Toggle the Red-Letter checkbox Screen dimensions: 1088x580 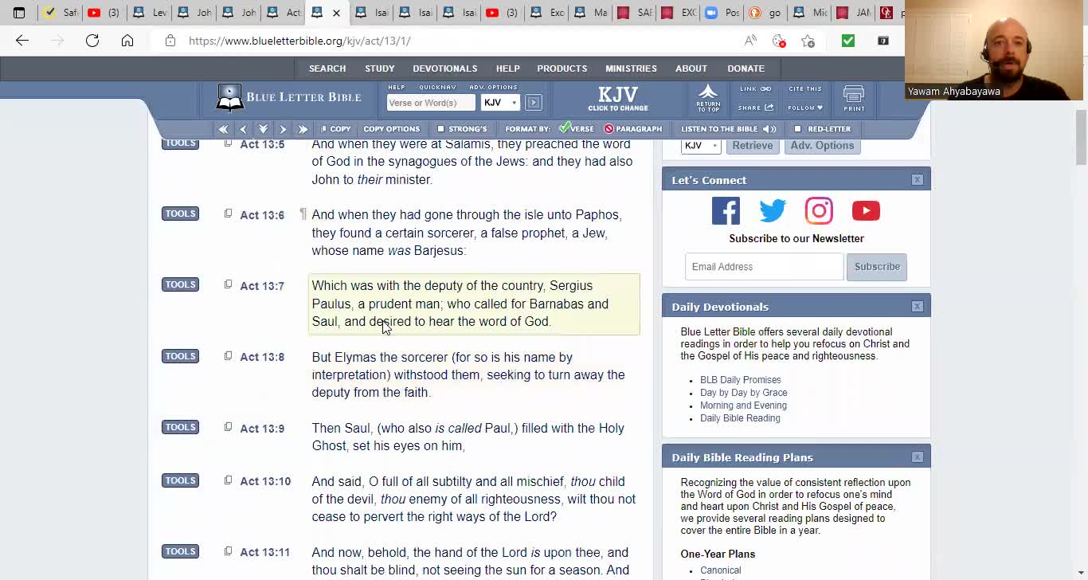797,129
